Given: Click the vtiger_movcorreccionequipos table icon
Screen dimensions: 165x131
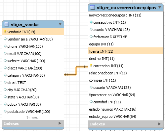Looking at the screenshot, I should coord(92,7).
